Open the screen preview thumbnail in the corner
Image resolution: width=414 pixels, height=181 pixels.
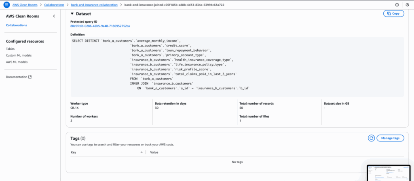389,173
